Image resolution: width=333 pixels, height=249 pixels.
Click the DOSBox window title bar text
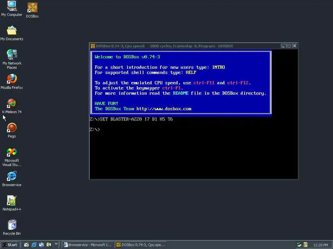pos(165,46)
